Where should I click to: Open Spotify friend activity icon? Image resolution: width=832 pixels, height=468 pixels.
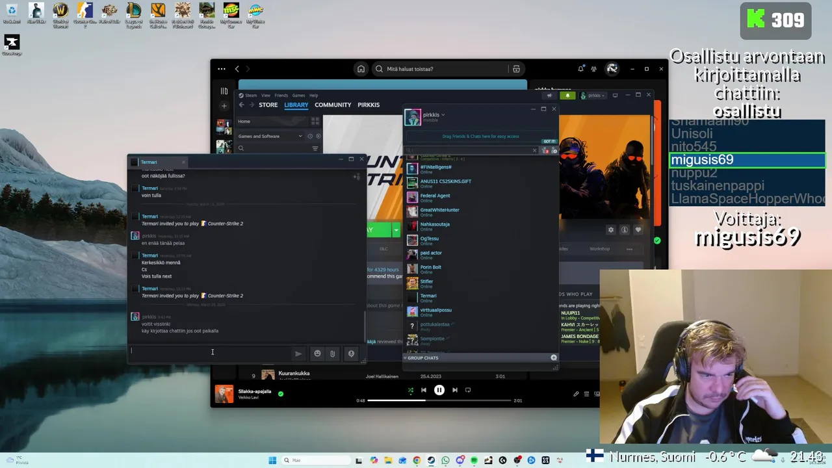pyautogui.click(x=593, y=69)
